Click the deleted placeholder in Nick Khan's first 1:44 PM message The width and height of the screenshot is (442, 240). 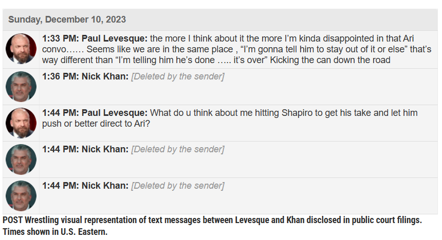click(x=177, y=149)
